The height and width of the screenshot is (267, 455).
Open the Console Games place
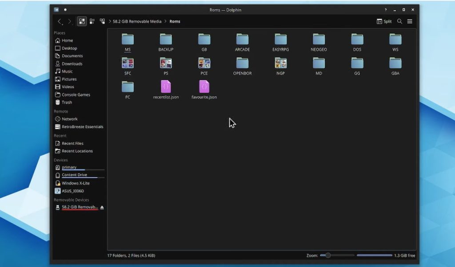click(x=76, y=94)
